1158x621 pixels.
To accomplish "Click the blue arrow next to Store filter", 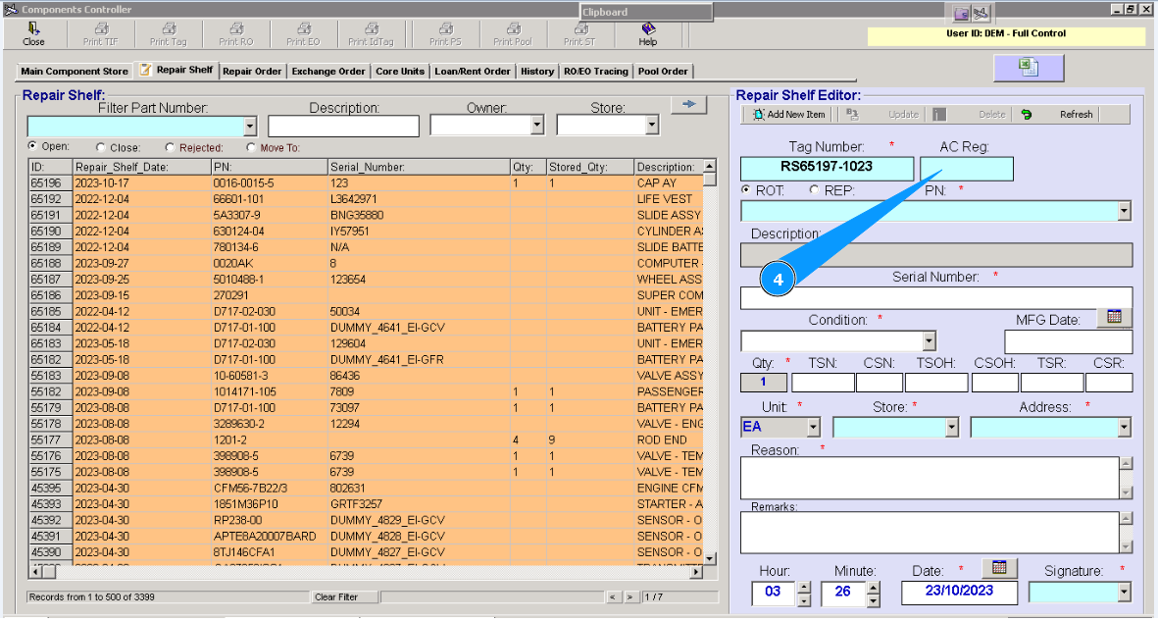I will pyautogui.click(x=688, y=105).
